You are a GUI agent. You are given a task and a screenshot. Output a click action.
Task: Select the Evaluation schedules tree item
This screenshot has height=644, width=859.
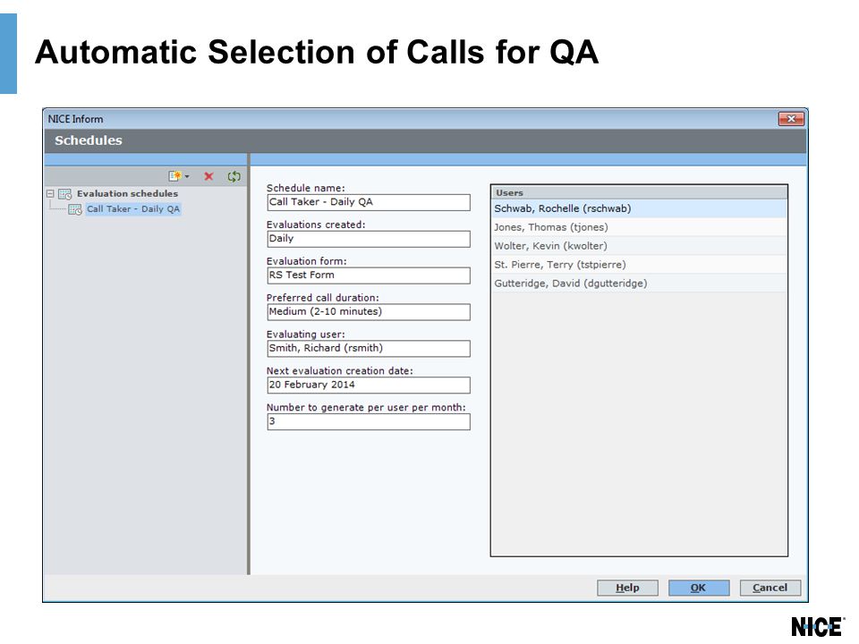point(127,194)
